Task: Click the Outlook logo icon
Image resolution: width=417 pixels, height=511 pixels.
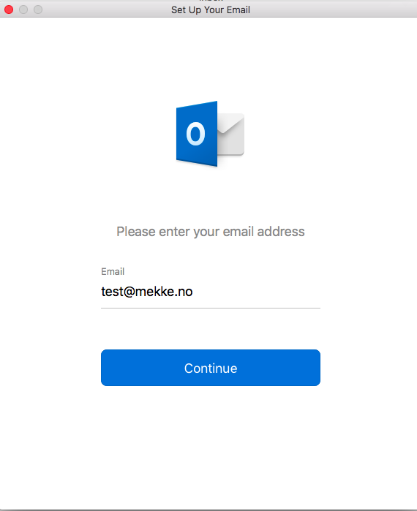Action: click(x=210, y=134)
